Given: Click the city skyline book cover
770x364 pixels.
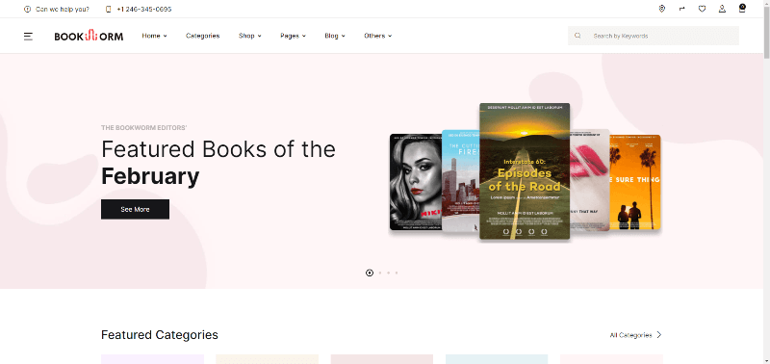Looking at the screenshot, I should 461,181.
